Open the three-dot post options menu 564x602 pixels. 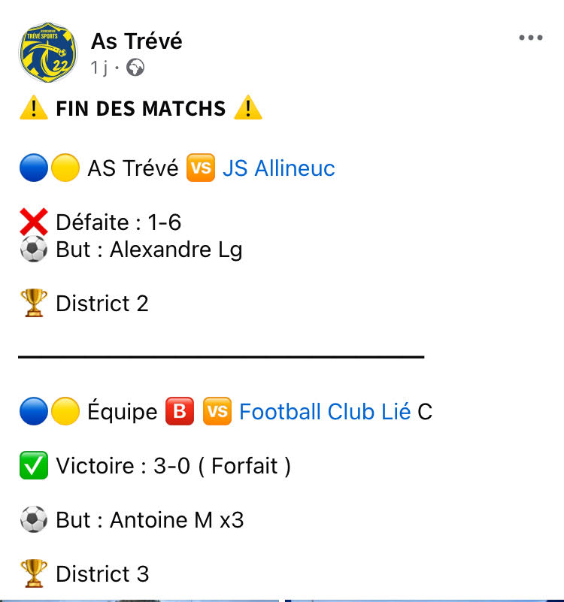[530, 38]
